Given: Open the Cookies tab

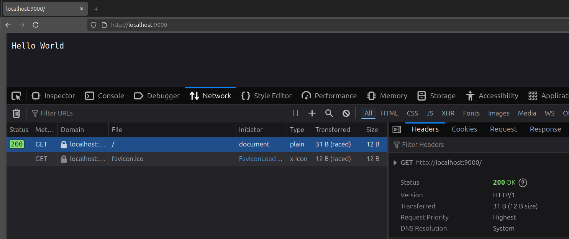Looking at the screenshot, I should coord(464,129).
